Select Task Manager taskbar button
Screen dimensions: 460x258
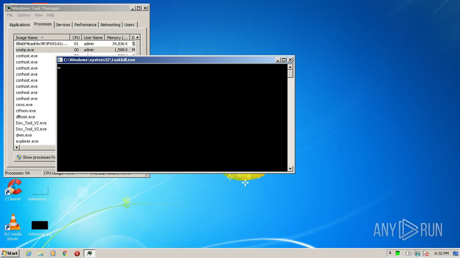(x=89, y=253)
